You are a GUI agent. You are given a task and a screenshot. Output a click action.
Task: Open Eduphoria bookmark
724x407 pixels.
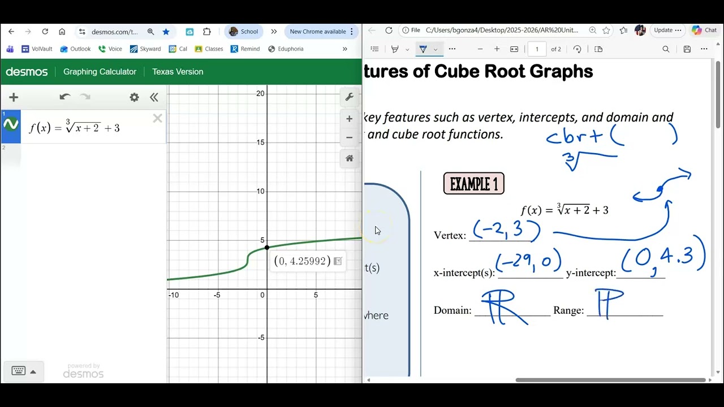(286, 49)
